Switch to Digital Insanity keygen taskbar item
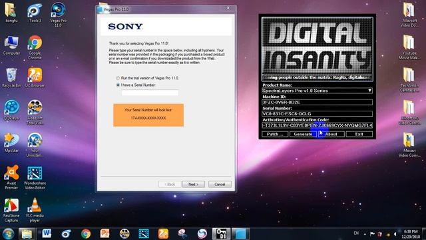Viewport: 426px width, 240px height. coord(221,234)
